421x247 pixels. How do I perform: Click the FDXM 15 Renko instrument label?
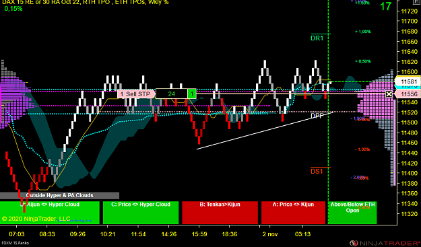[x=15, y=243]
